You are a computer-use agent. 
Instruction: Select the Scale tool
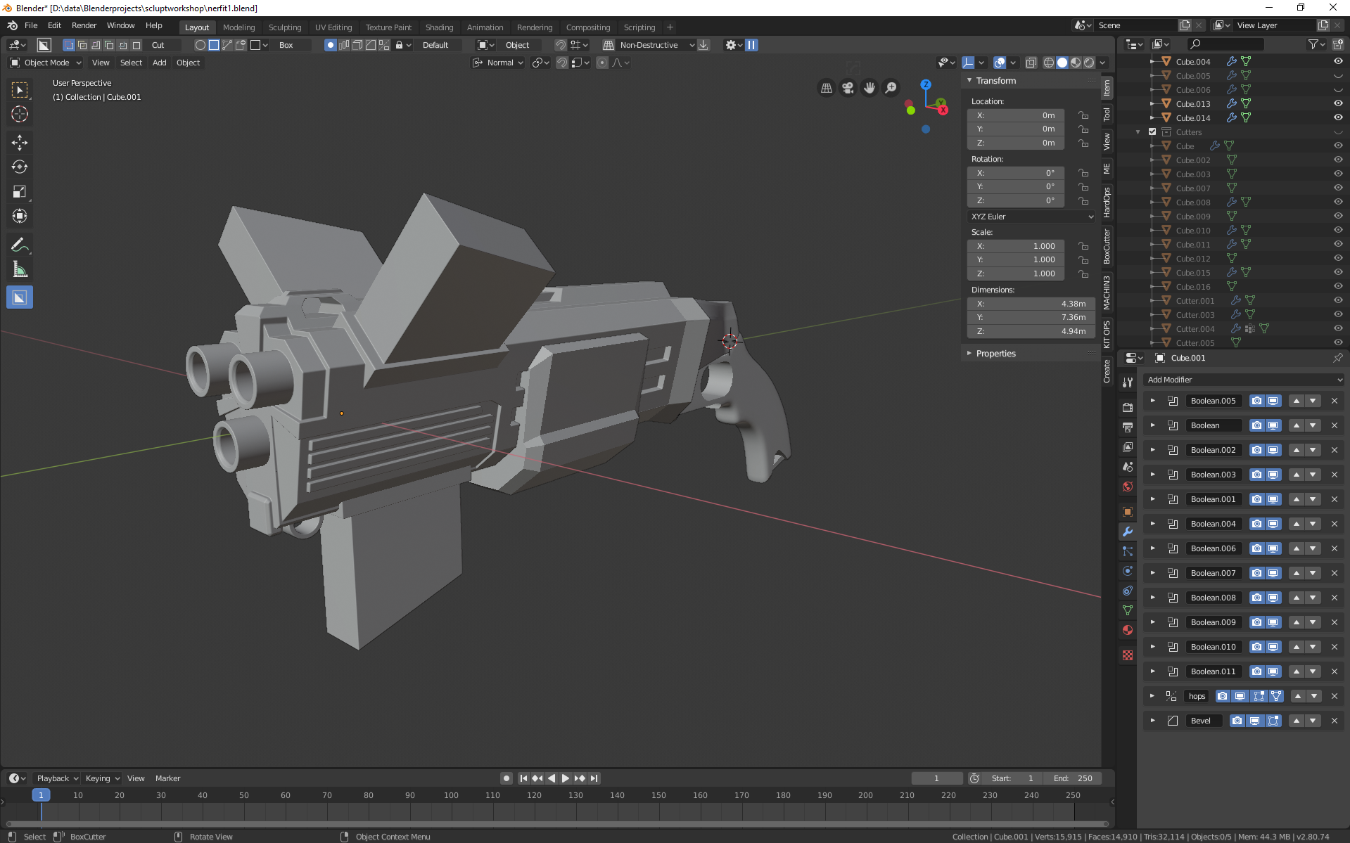point(20,192)
